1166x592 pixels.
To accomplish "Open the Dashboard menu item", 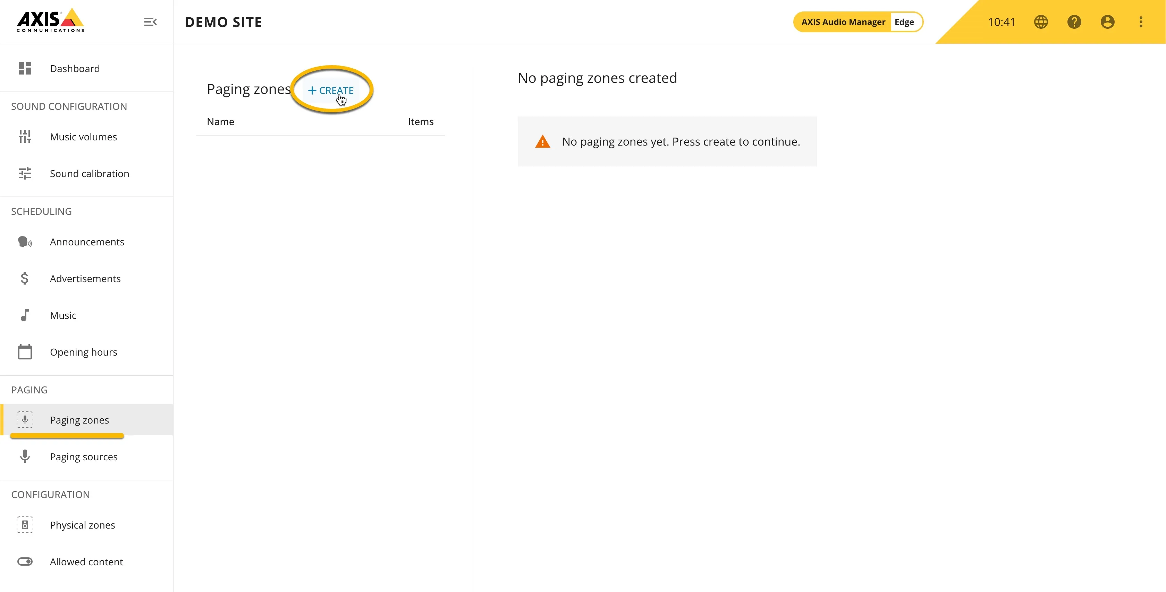I will tap(86, 68).
